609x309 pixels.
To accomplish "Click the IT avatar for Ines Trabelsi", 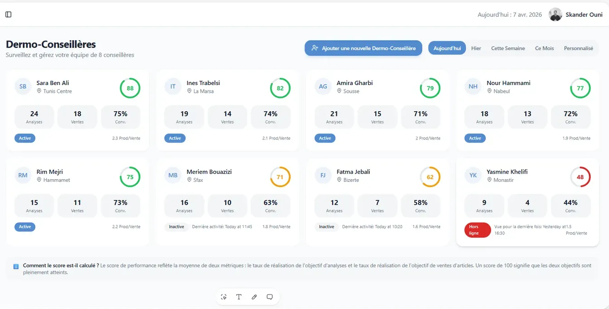I will [x=173, y=86].
